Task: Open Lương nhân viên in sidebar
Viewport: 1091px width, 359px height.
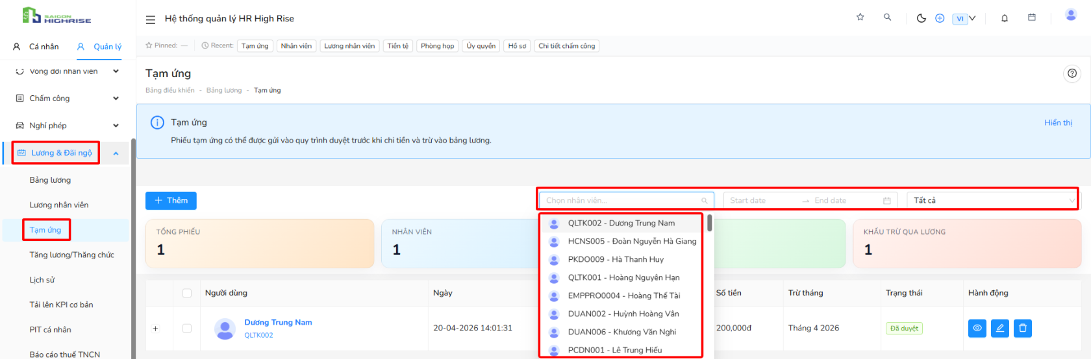Action: (59, 205)
